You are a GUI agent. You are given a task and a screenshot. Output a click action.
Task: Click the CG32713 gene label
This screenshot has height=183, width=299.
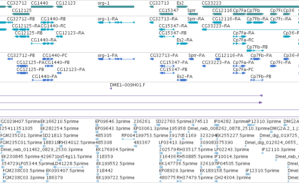click(159, 3)
